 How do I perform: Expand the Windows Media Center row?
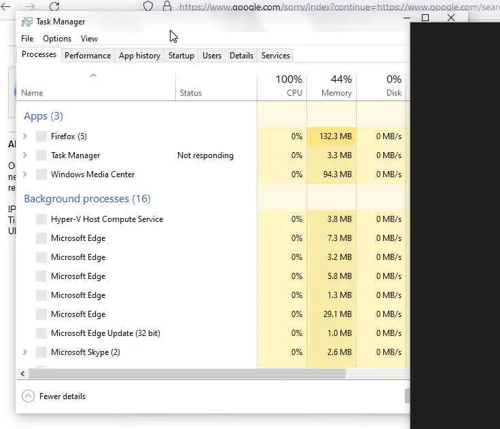point(25,174)
